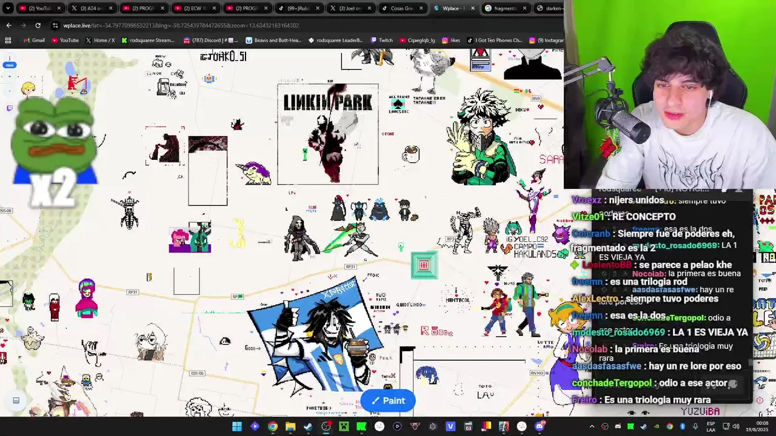Open the wplace info button
776x436 pixels.
pyautogui.click(x=10, y=58)
